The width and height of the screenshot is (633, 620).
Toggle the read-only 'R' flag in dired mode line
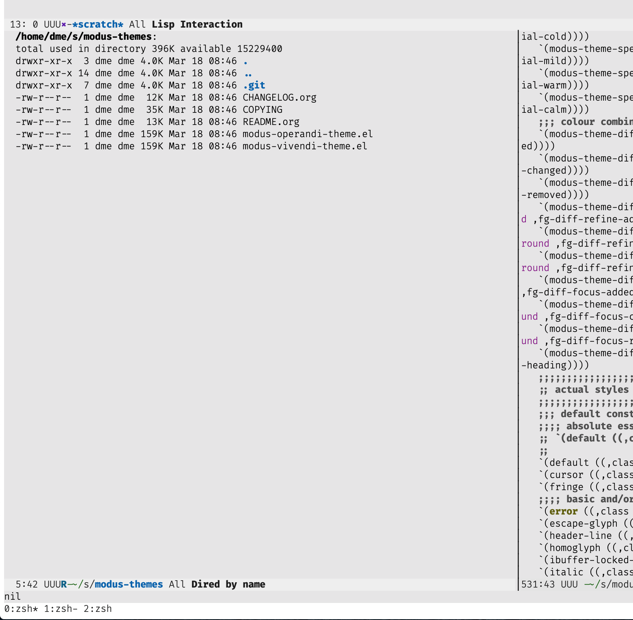(x=64, y=584)
